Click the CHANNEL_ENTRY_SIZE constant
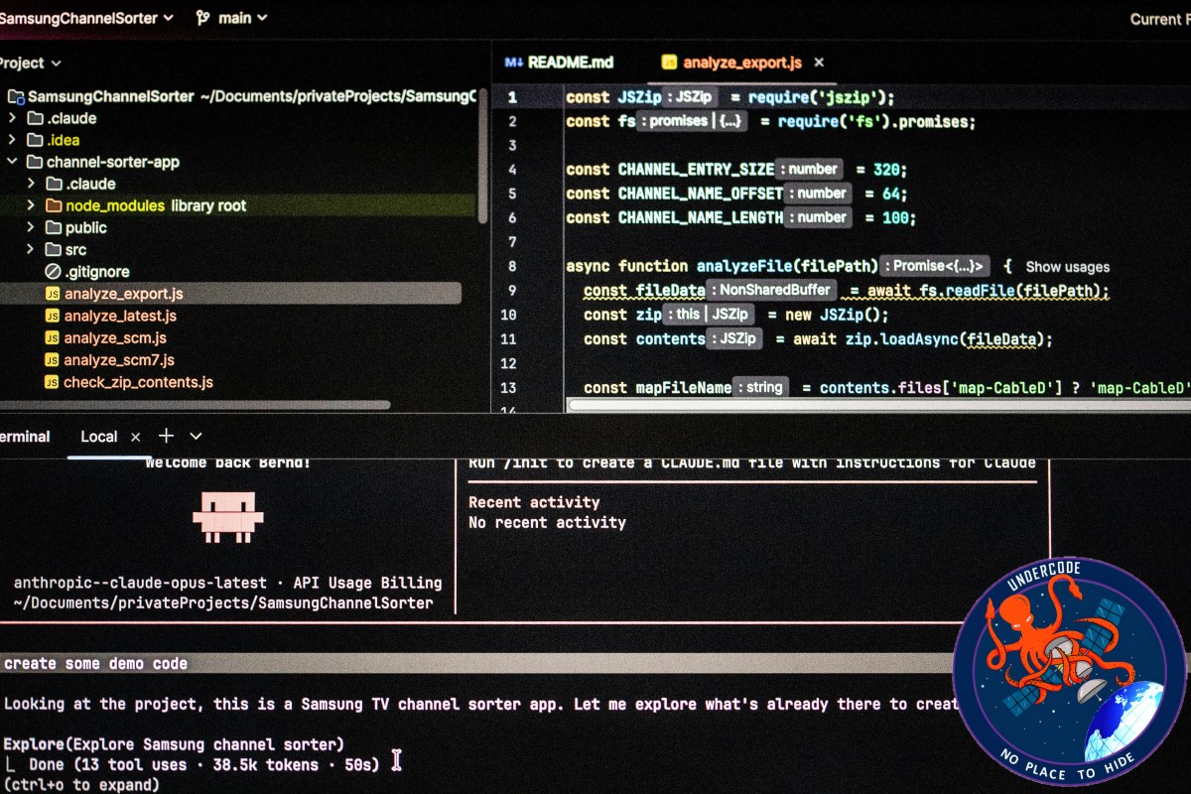1191x794 pixels. [696, 170]
